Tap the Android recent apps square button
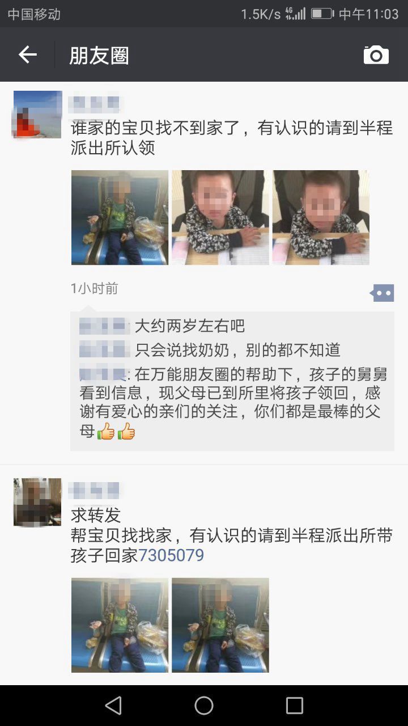This screenshot has width=408, height=726. coord(295,706)
